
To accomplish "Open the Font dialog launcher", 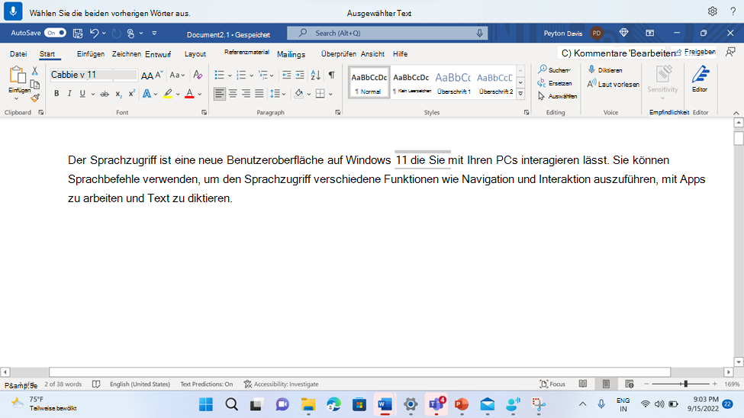I will (204, 112).
